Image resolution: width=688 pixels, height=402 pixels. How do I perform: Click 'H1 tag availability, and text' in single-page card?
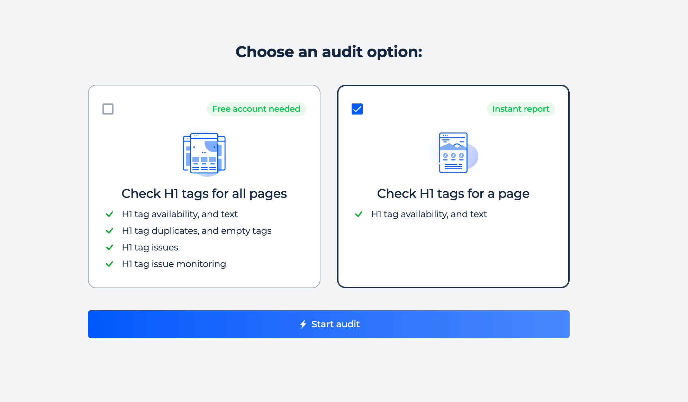point(429,214)
